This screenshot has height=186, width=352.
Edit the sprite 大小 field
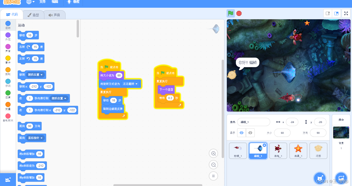pyautogui.click(x=282, y=133)
